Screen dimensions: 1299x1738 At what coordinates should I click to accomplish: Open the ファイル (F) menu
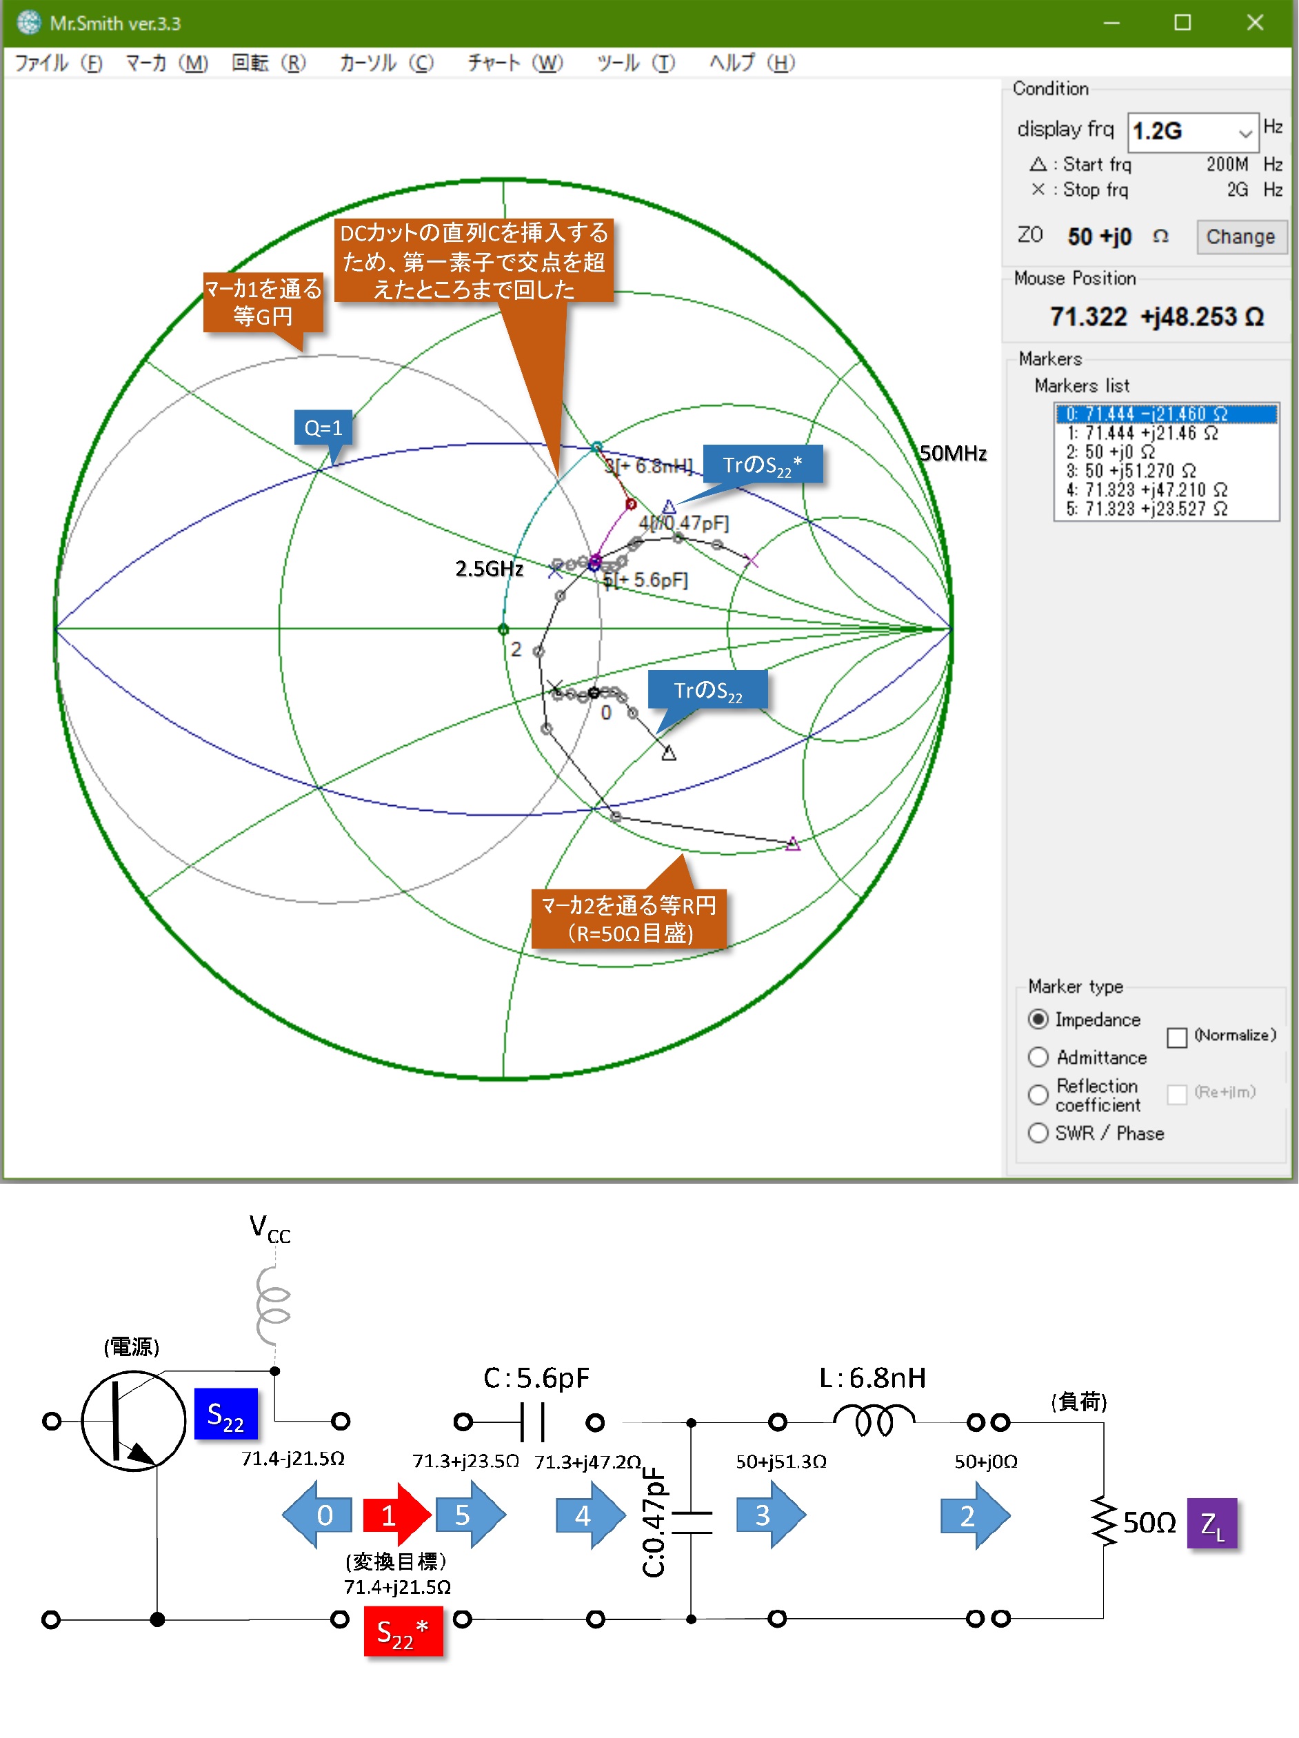[58, 63]
